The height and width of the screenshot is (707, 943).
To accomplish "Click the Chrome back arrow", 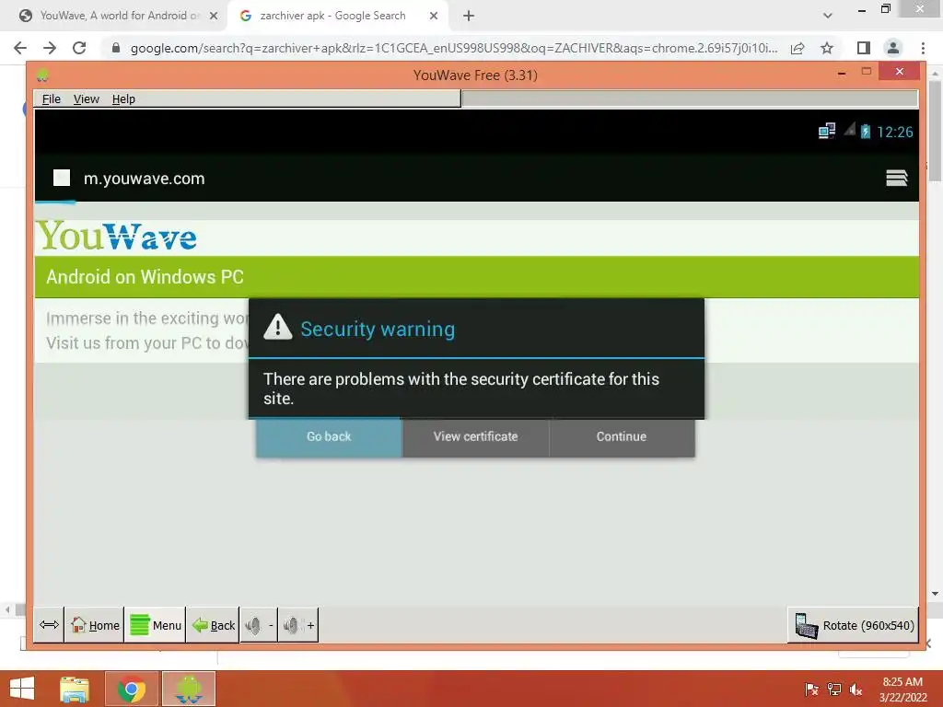I will [20, 48].
